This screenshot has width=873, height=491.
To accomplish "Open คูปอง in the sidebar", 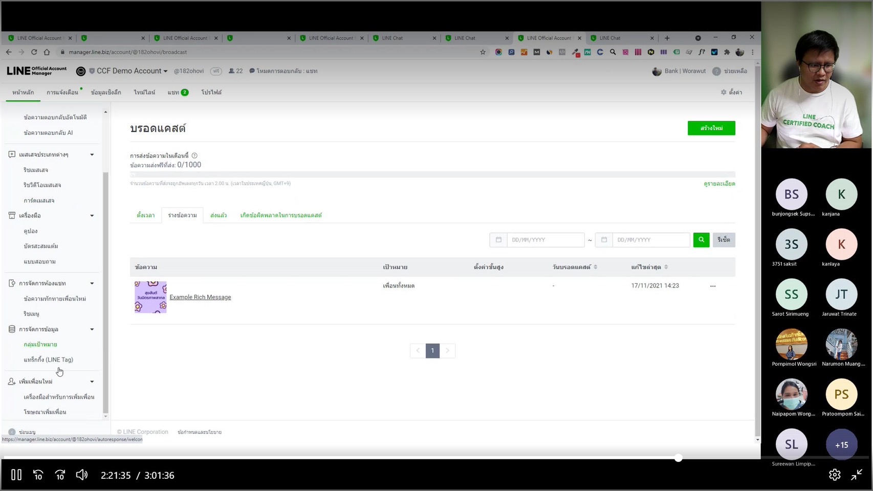I will pyautogui.click(x=31, y=231).
